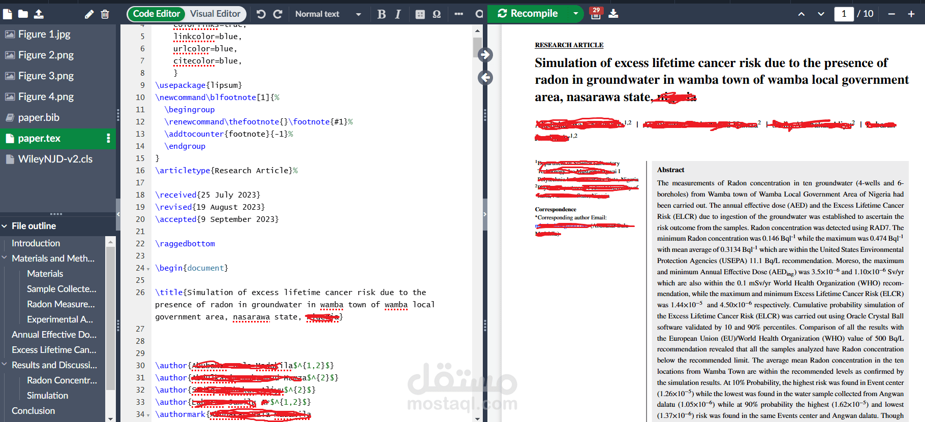The image size is (925, 422).
Task: Go to Annual Effective Do... outline entry
Action: (54, 335)
